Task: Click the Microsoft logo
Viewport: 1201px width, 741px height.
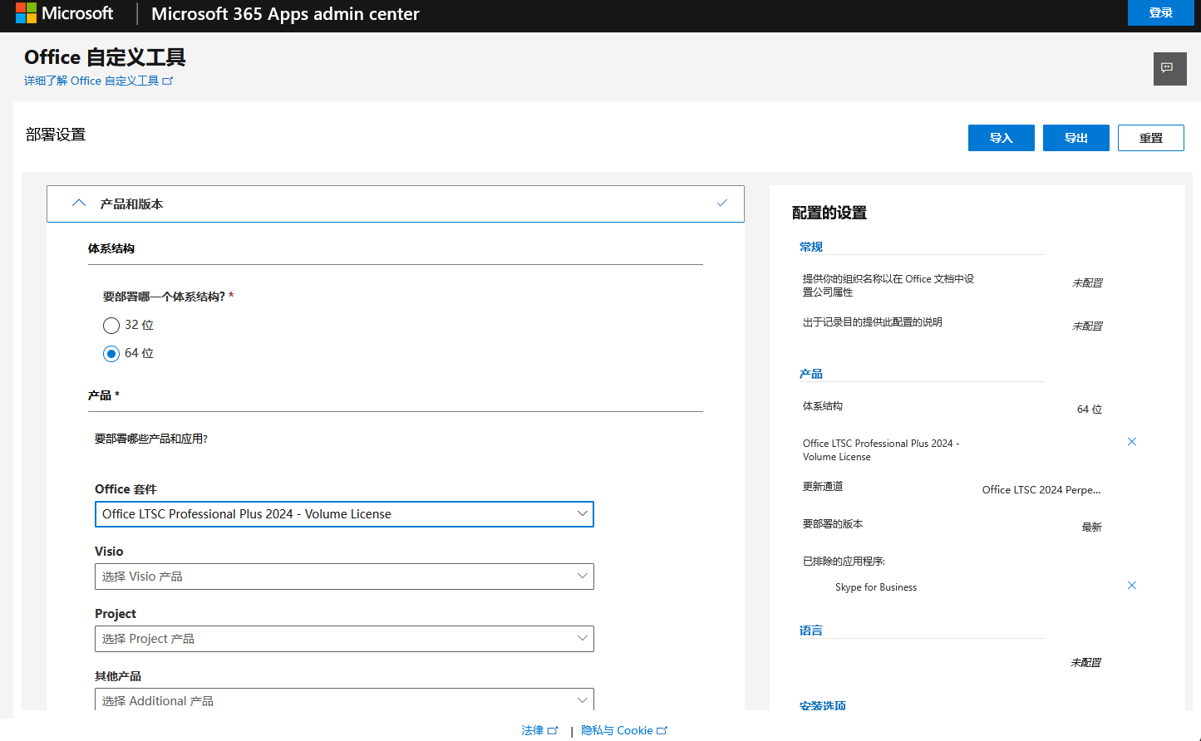Action: [65, 13]
